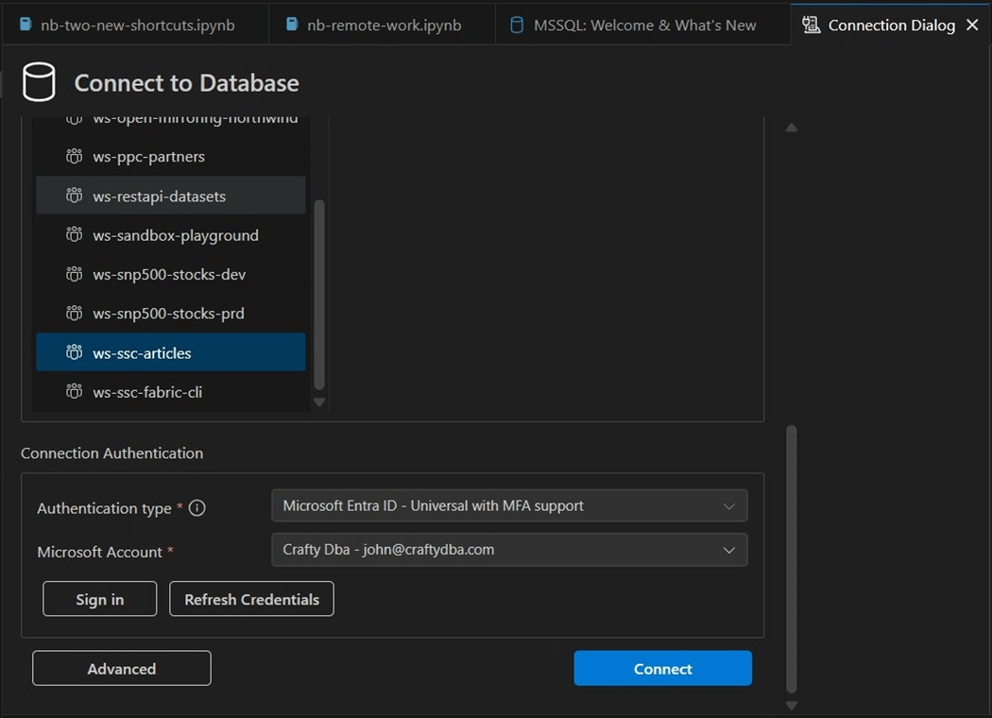This screenshot has width=992, height=718.
Task: Click the workspace icon beside ws-restapi-datasets
Action: click(x=74, y=196)
